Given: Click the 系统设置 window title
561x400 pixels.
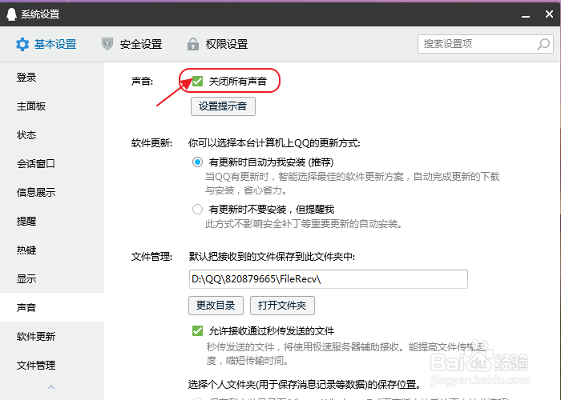Looking at the screenshot, I should [x=40, y=14].
